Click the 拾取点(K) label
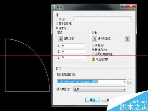This screenshot has width=148, height=111. [69, 38]
